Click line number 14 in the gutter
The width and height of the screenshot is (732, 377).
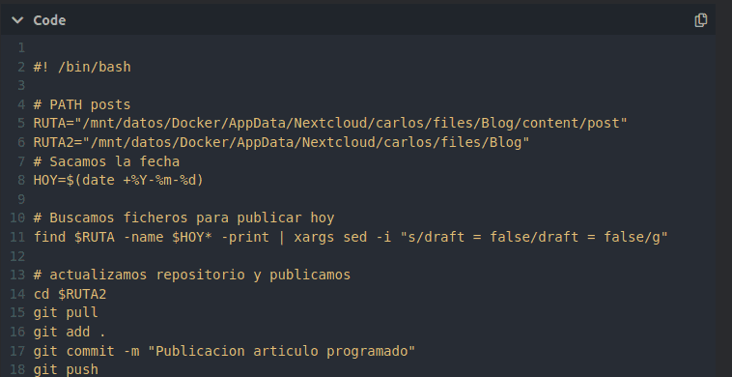[17, 294]
